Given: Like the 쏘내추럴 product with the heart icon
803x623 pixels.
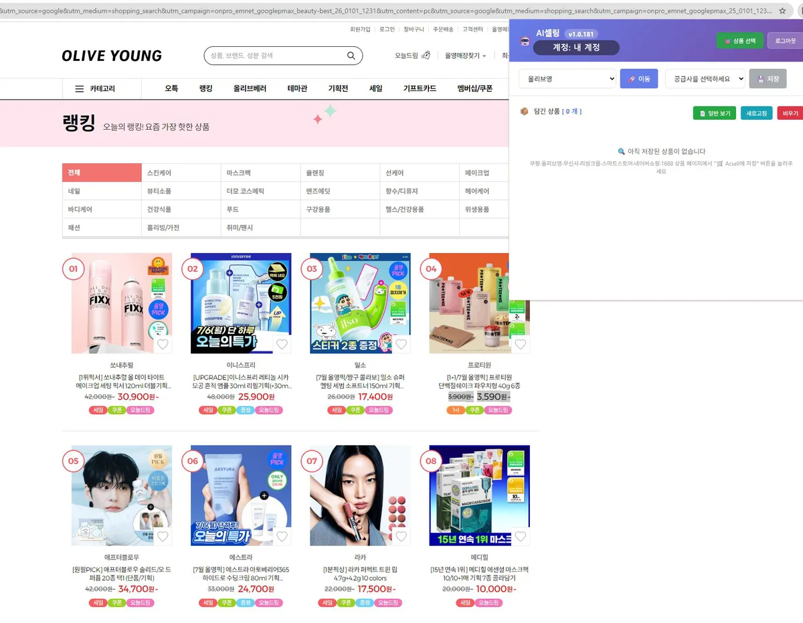Looking at the screenshot, I should click(x=163, y=344).
